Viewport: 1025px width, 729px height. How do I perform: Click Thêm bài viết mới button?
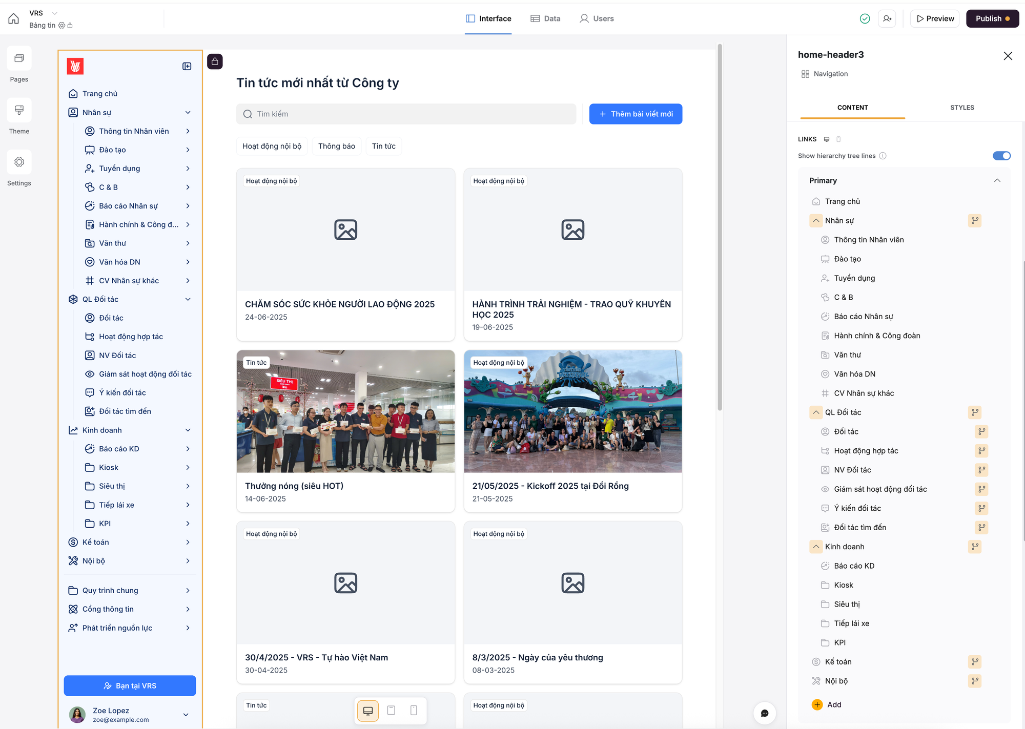(635, 114)
